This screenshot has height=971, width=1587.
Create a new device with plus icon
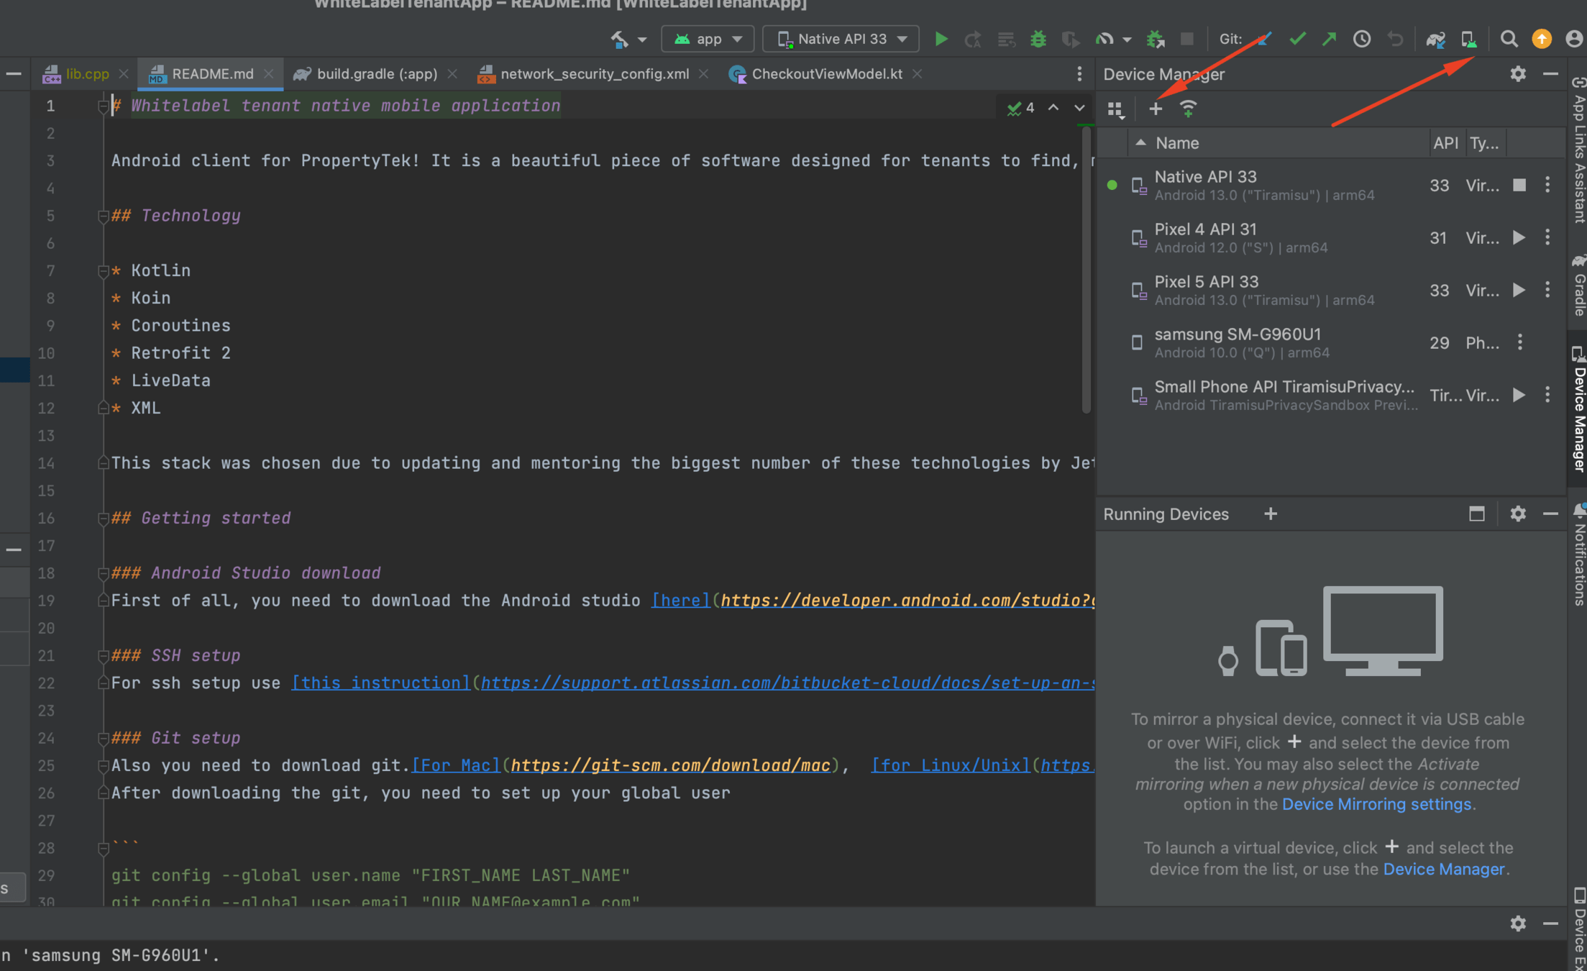tap(1156, 109)
